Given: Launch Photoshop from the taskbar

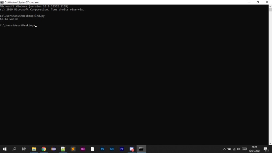Looking at the screenshot, I should point(102,149).
